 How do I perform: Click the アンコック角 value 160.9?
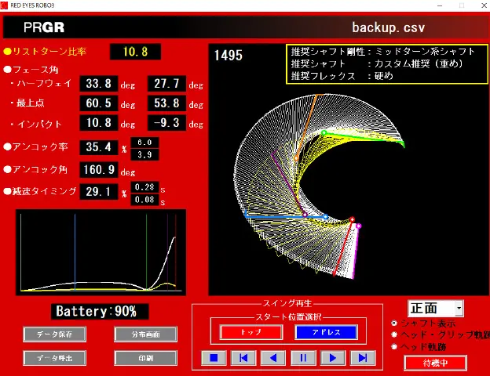99,170
